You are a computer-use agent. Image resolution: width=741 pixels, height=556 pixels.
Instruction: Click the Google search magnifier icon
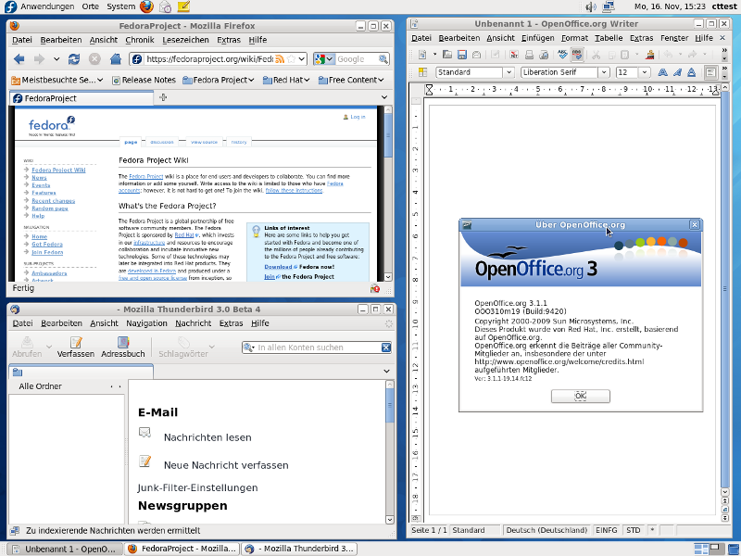tap(383, 59)
